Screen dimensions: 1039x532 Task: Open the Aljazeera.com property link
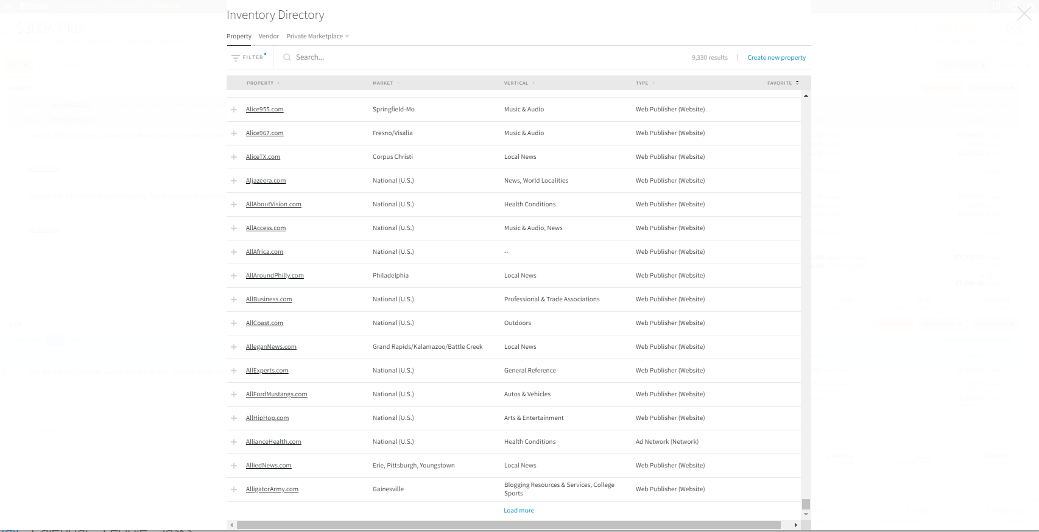click(x=266, y=181)
